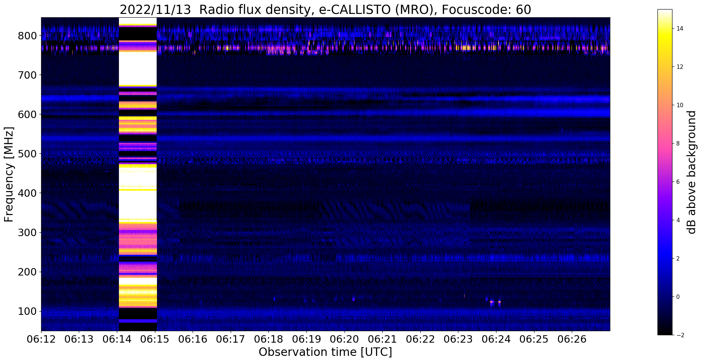Click the 06:13 time tick label
702x362 pixels.
pos(79,339)
